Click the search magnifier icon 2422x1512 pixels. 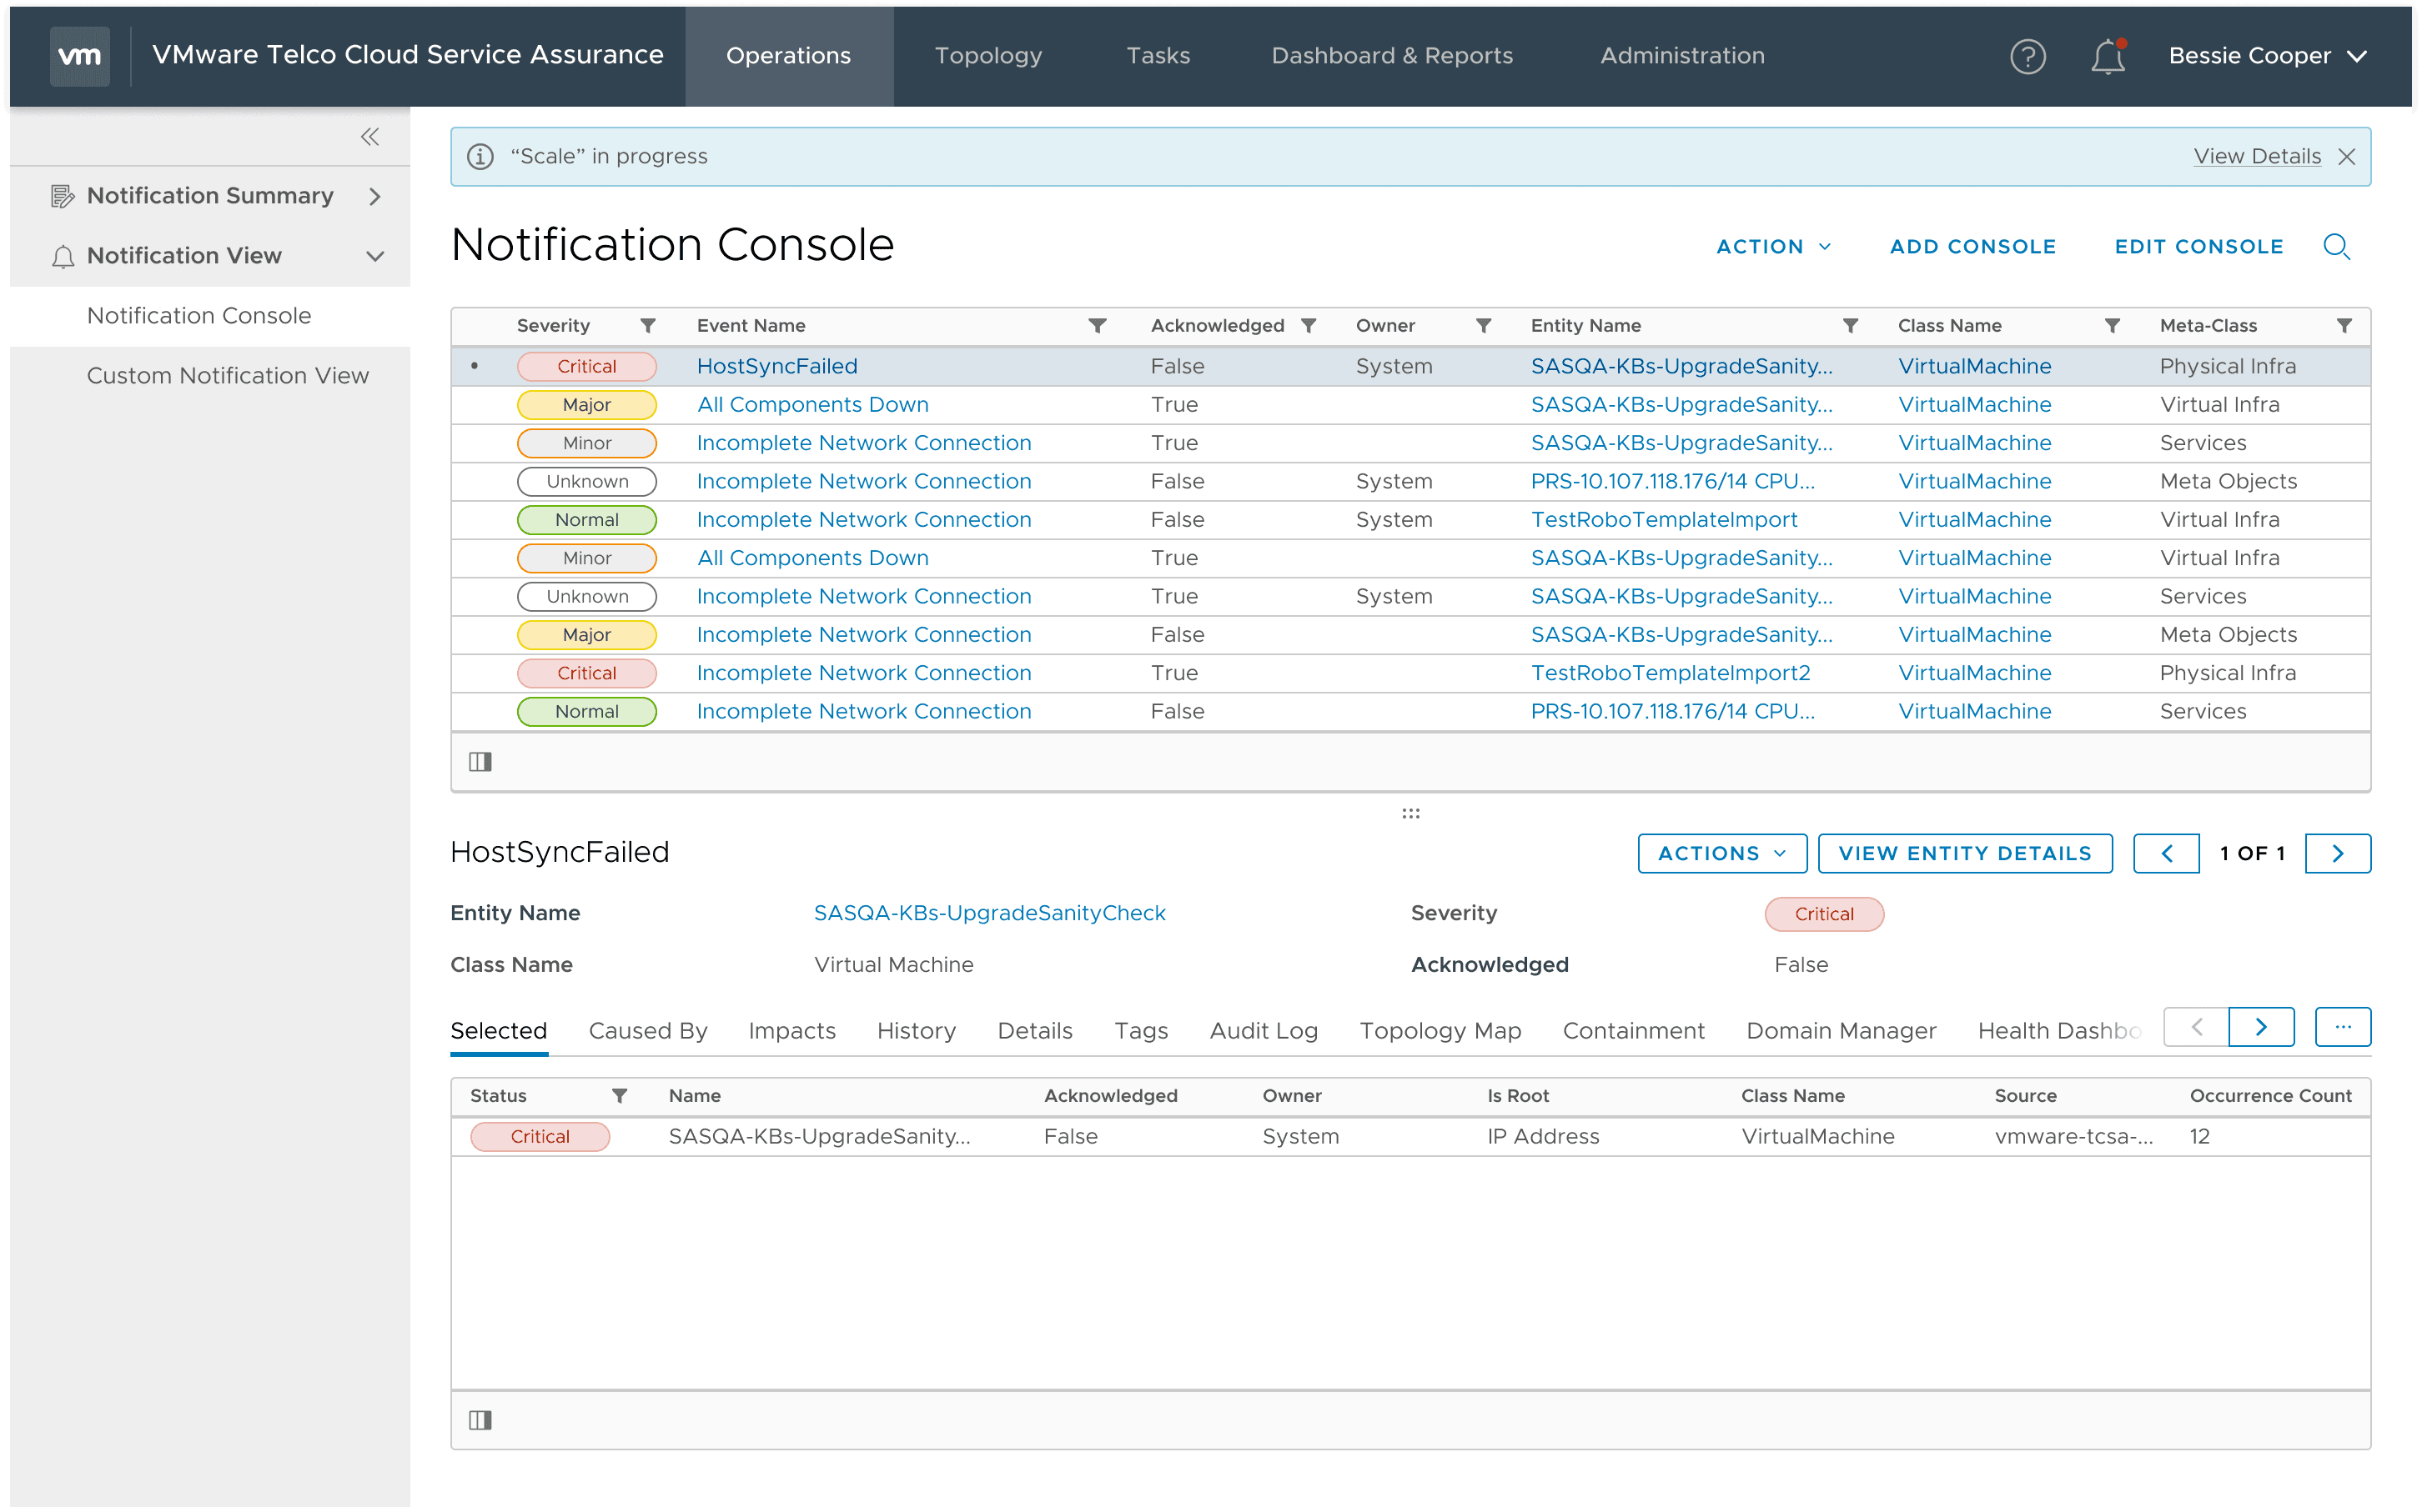pos(2336,246)
